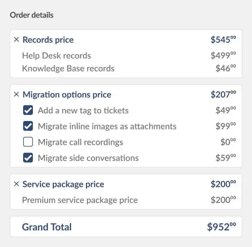Screen dimensions: 252x247
Task: Click Migrate call recordings label text
Action: (x=80, y=142)
